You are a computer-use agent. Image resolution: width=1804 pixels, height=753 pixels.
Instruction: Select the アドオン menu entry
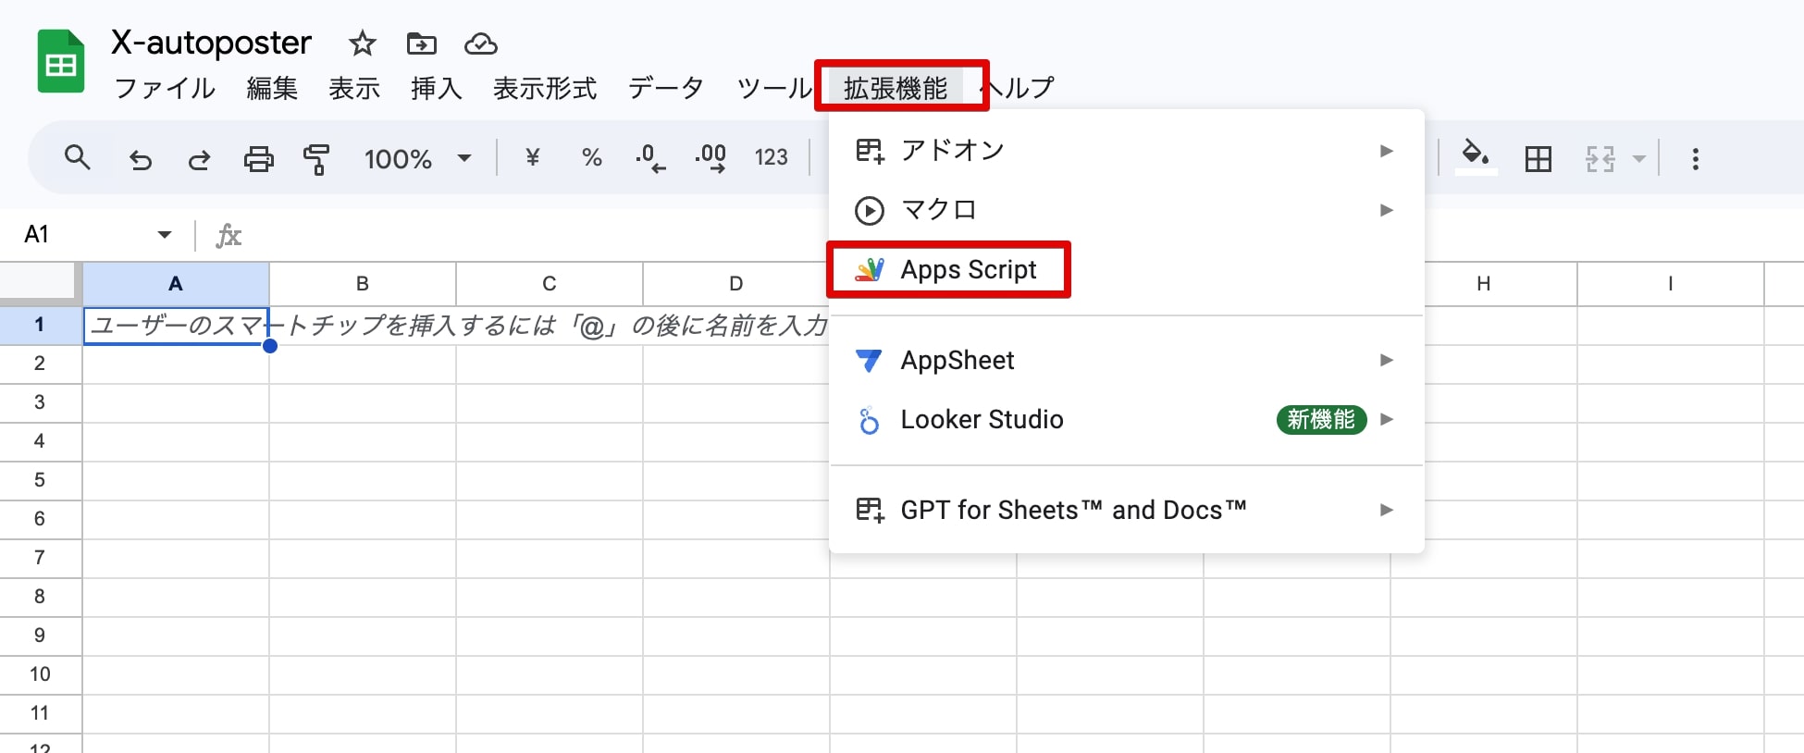[1126, 150]
